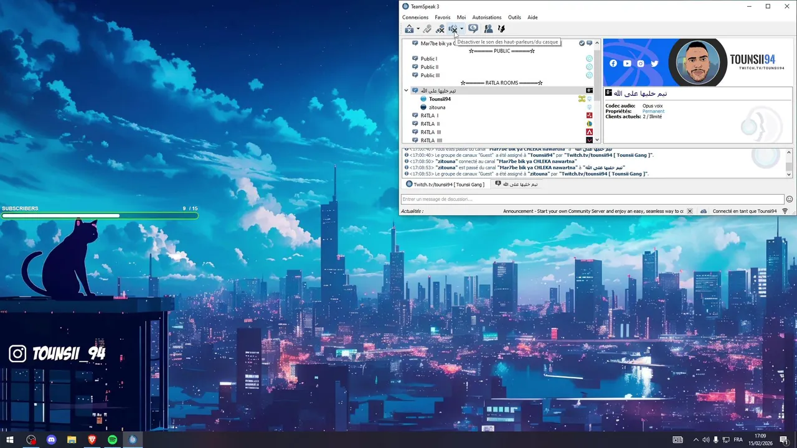Click the chat message input field
797x448 pixels.
pos(592,199)
